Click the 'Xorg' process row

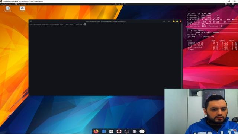(212, 49)
